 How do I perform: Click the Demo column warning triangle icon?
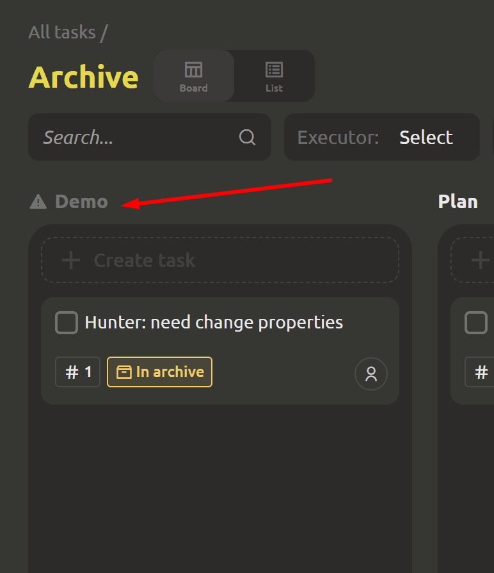coord(38,202)
